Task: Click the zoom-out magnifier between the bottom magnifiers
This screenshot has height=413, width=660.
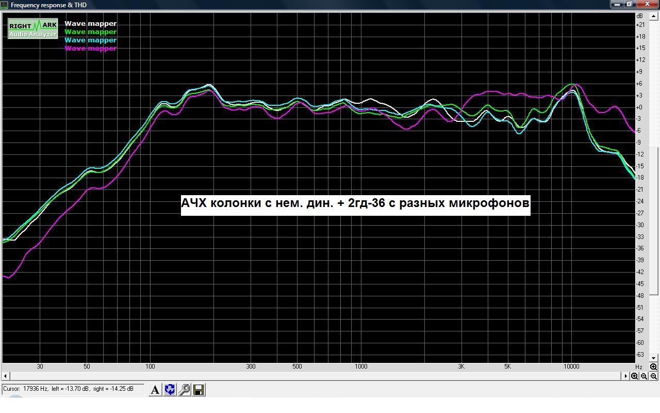Action: pyautogui.click(x=644, y=376)
